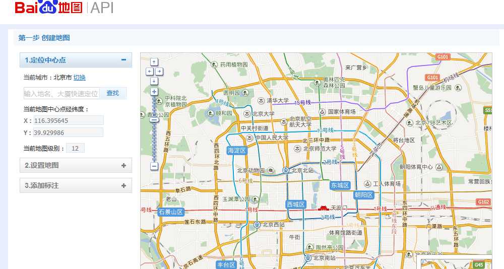Image resolution: width=504 pixels, height=269 pixels.
Task: Click the 将台地区 place label
Action: 404,140
